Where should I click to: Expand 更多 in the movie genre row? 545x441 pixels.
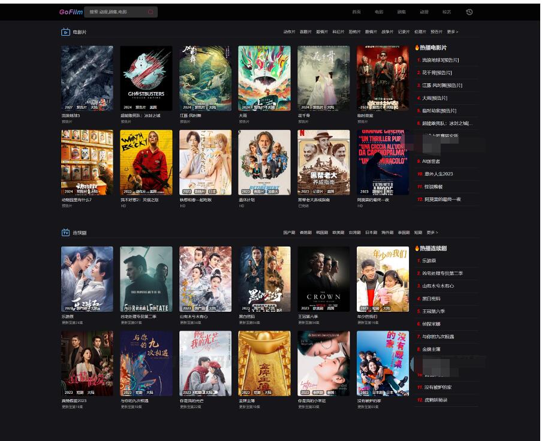coord(452,32)
